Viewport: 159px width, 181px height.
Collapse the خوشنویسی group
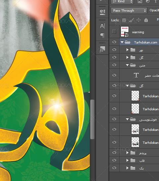click(127, 119)
